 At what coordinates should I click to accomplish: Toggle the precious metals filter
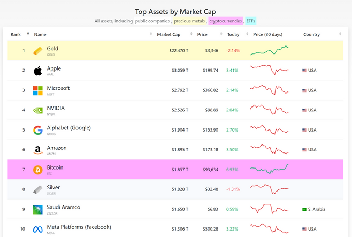coord(190,21)
